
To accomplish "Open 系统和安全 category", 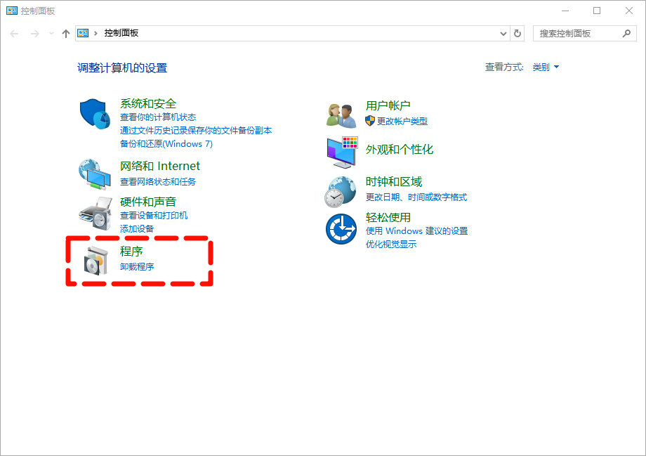I will [148, 103].
